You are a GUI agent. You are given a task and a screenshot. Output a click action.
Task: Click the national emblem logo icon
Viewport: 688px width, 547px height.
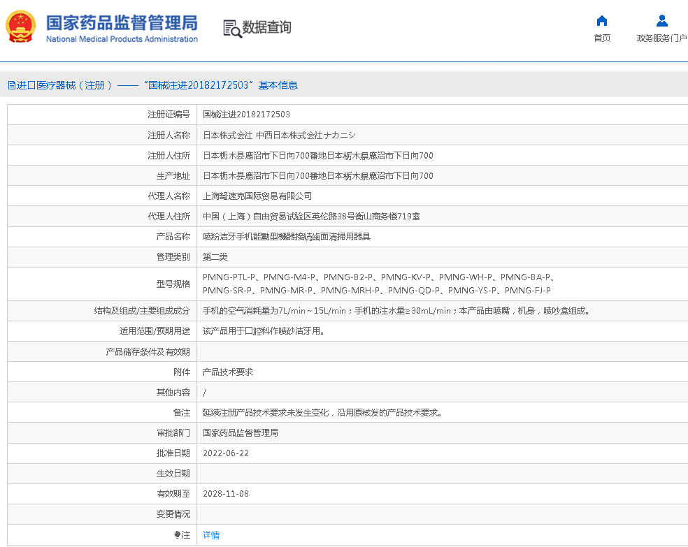point(21,27)
